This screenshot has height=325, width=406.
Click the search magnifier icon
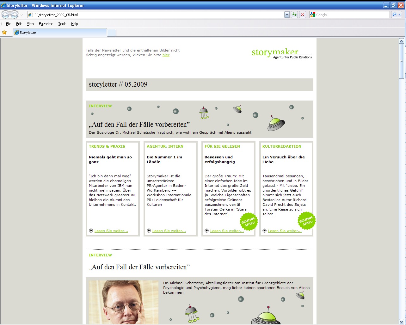(394, 15)
